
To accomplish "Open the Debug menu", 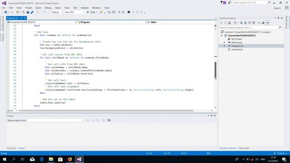I will pyautogui.click(x=48, y=8).
